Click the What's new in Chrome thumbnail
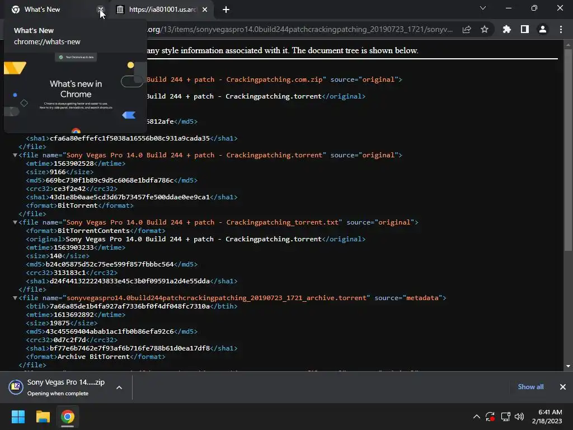573x430 pixels. tap(76, 92)
